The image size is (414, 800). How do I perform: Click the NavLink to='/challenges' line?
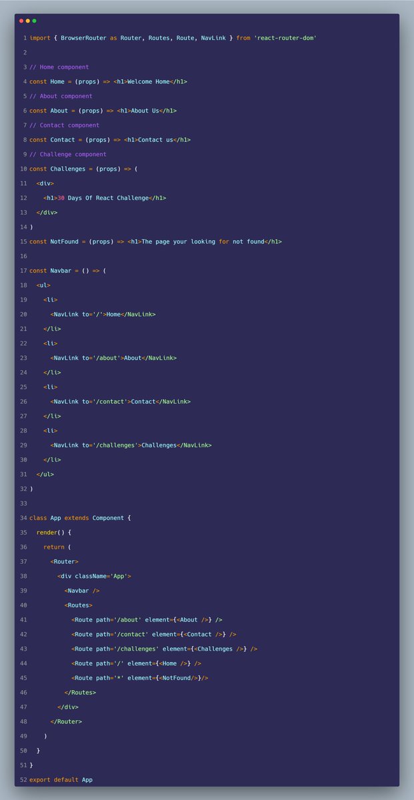tap(131, 445)
